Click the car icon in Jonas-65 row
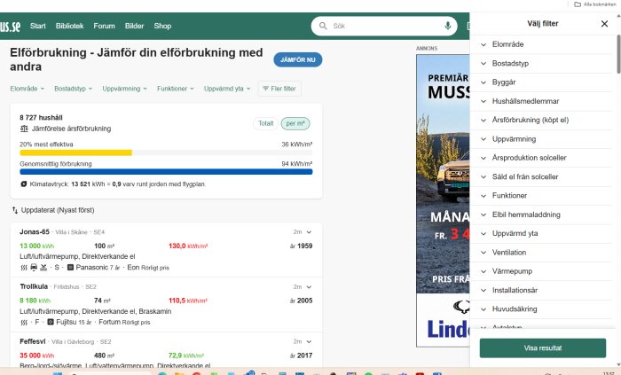 34,268
